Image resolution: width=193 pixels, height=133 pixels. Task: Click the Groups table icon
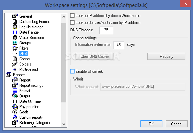click(15, 43)
